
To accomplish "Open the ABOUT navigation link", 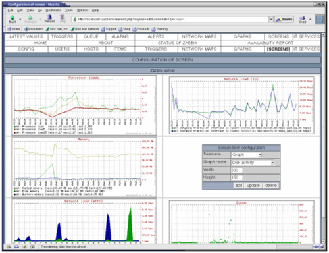I will 105,43.
